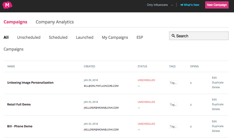Sort by CREATED column header
The image size is (234, 138).
click(x=90, y=67)
